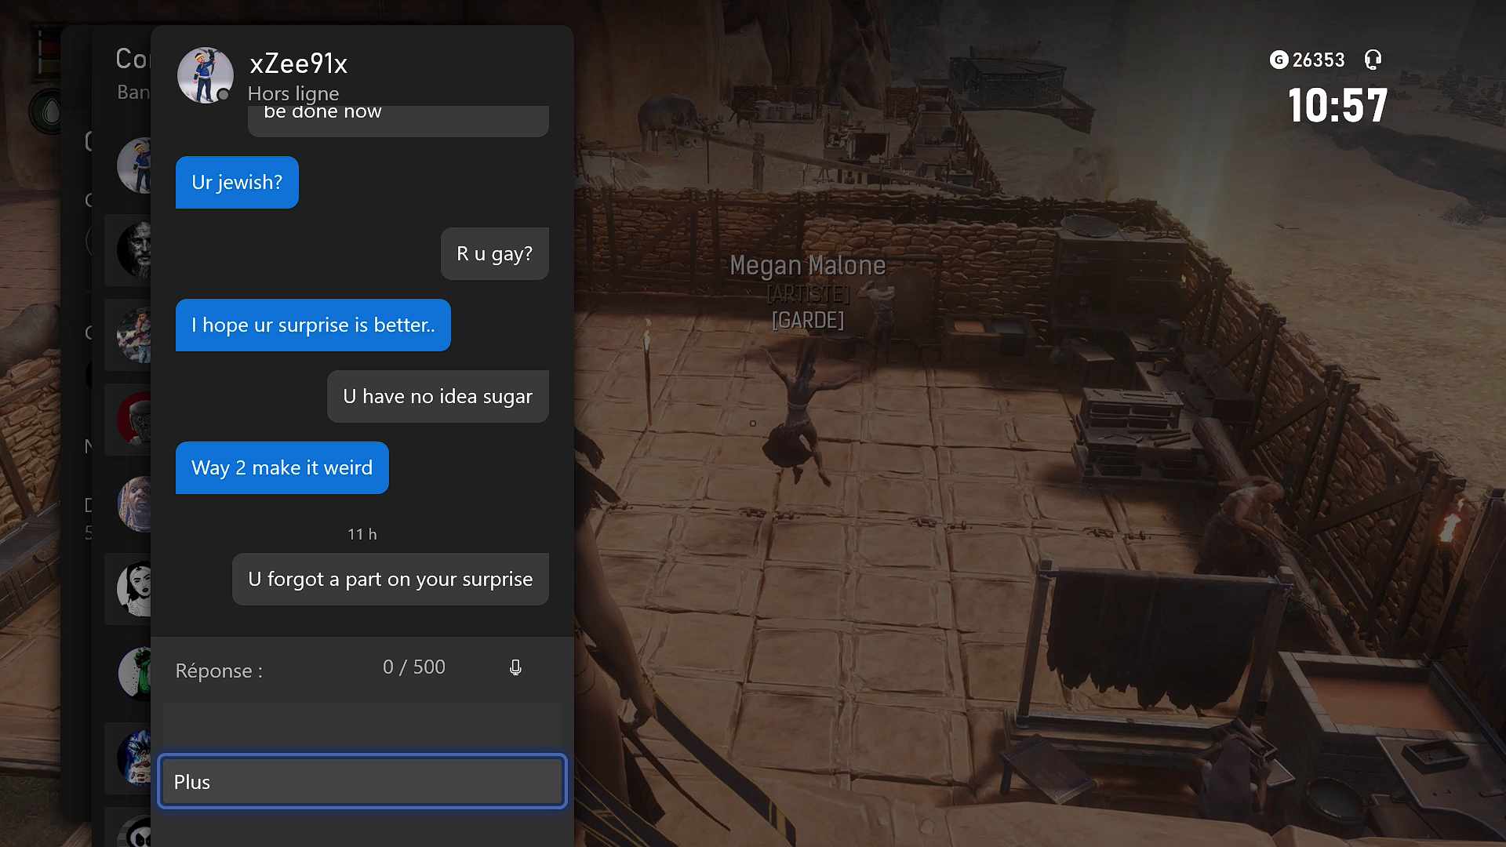Click the headset status icon near the clock
Image resolution: width=1506 pixels, height=847 pixels.
point(1373,60)
